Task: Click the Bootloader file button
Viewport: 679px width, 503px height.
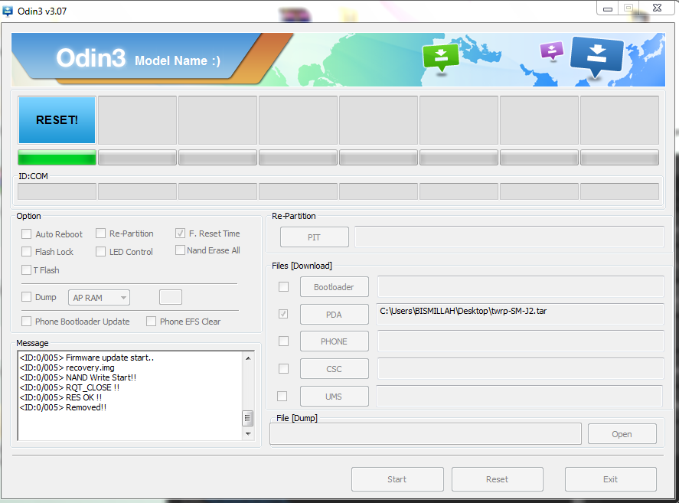Action: click(335, 287)
